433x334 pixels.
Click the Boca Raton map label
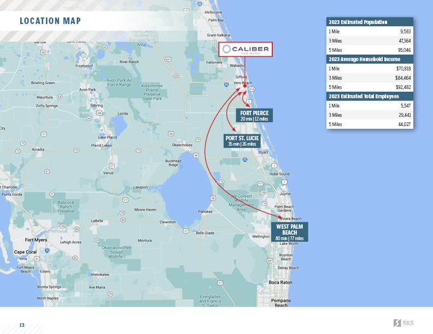coord(280,283)
